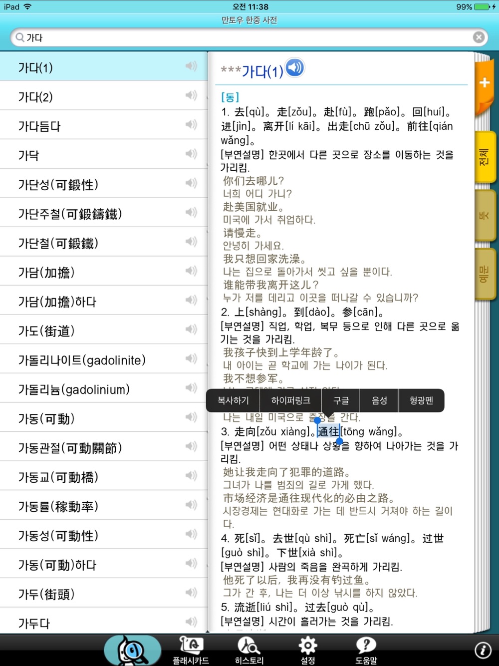Screen dimensions: 499x666
Task: Play audio for 가돌리늄(gadolinium) entry
Action: [x=191, y=388]
